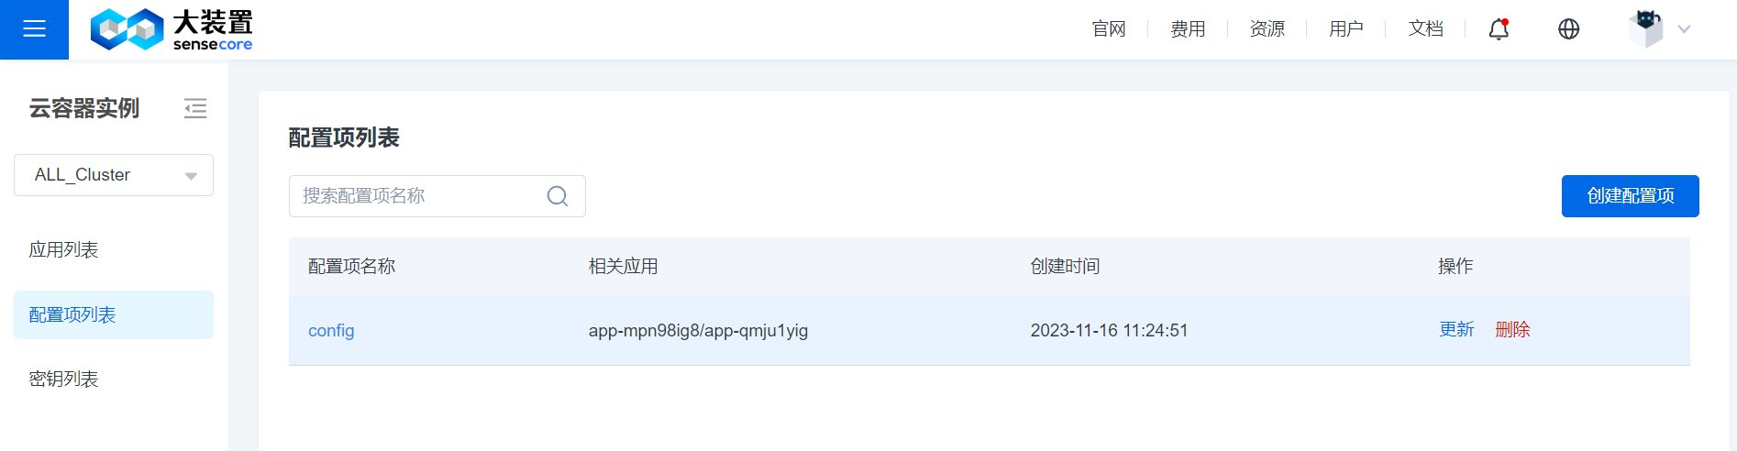Click 更新 for the config row

click(1456, 330)
